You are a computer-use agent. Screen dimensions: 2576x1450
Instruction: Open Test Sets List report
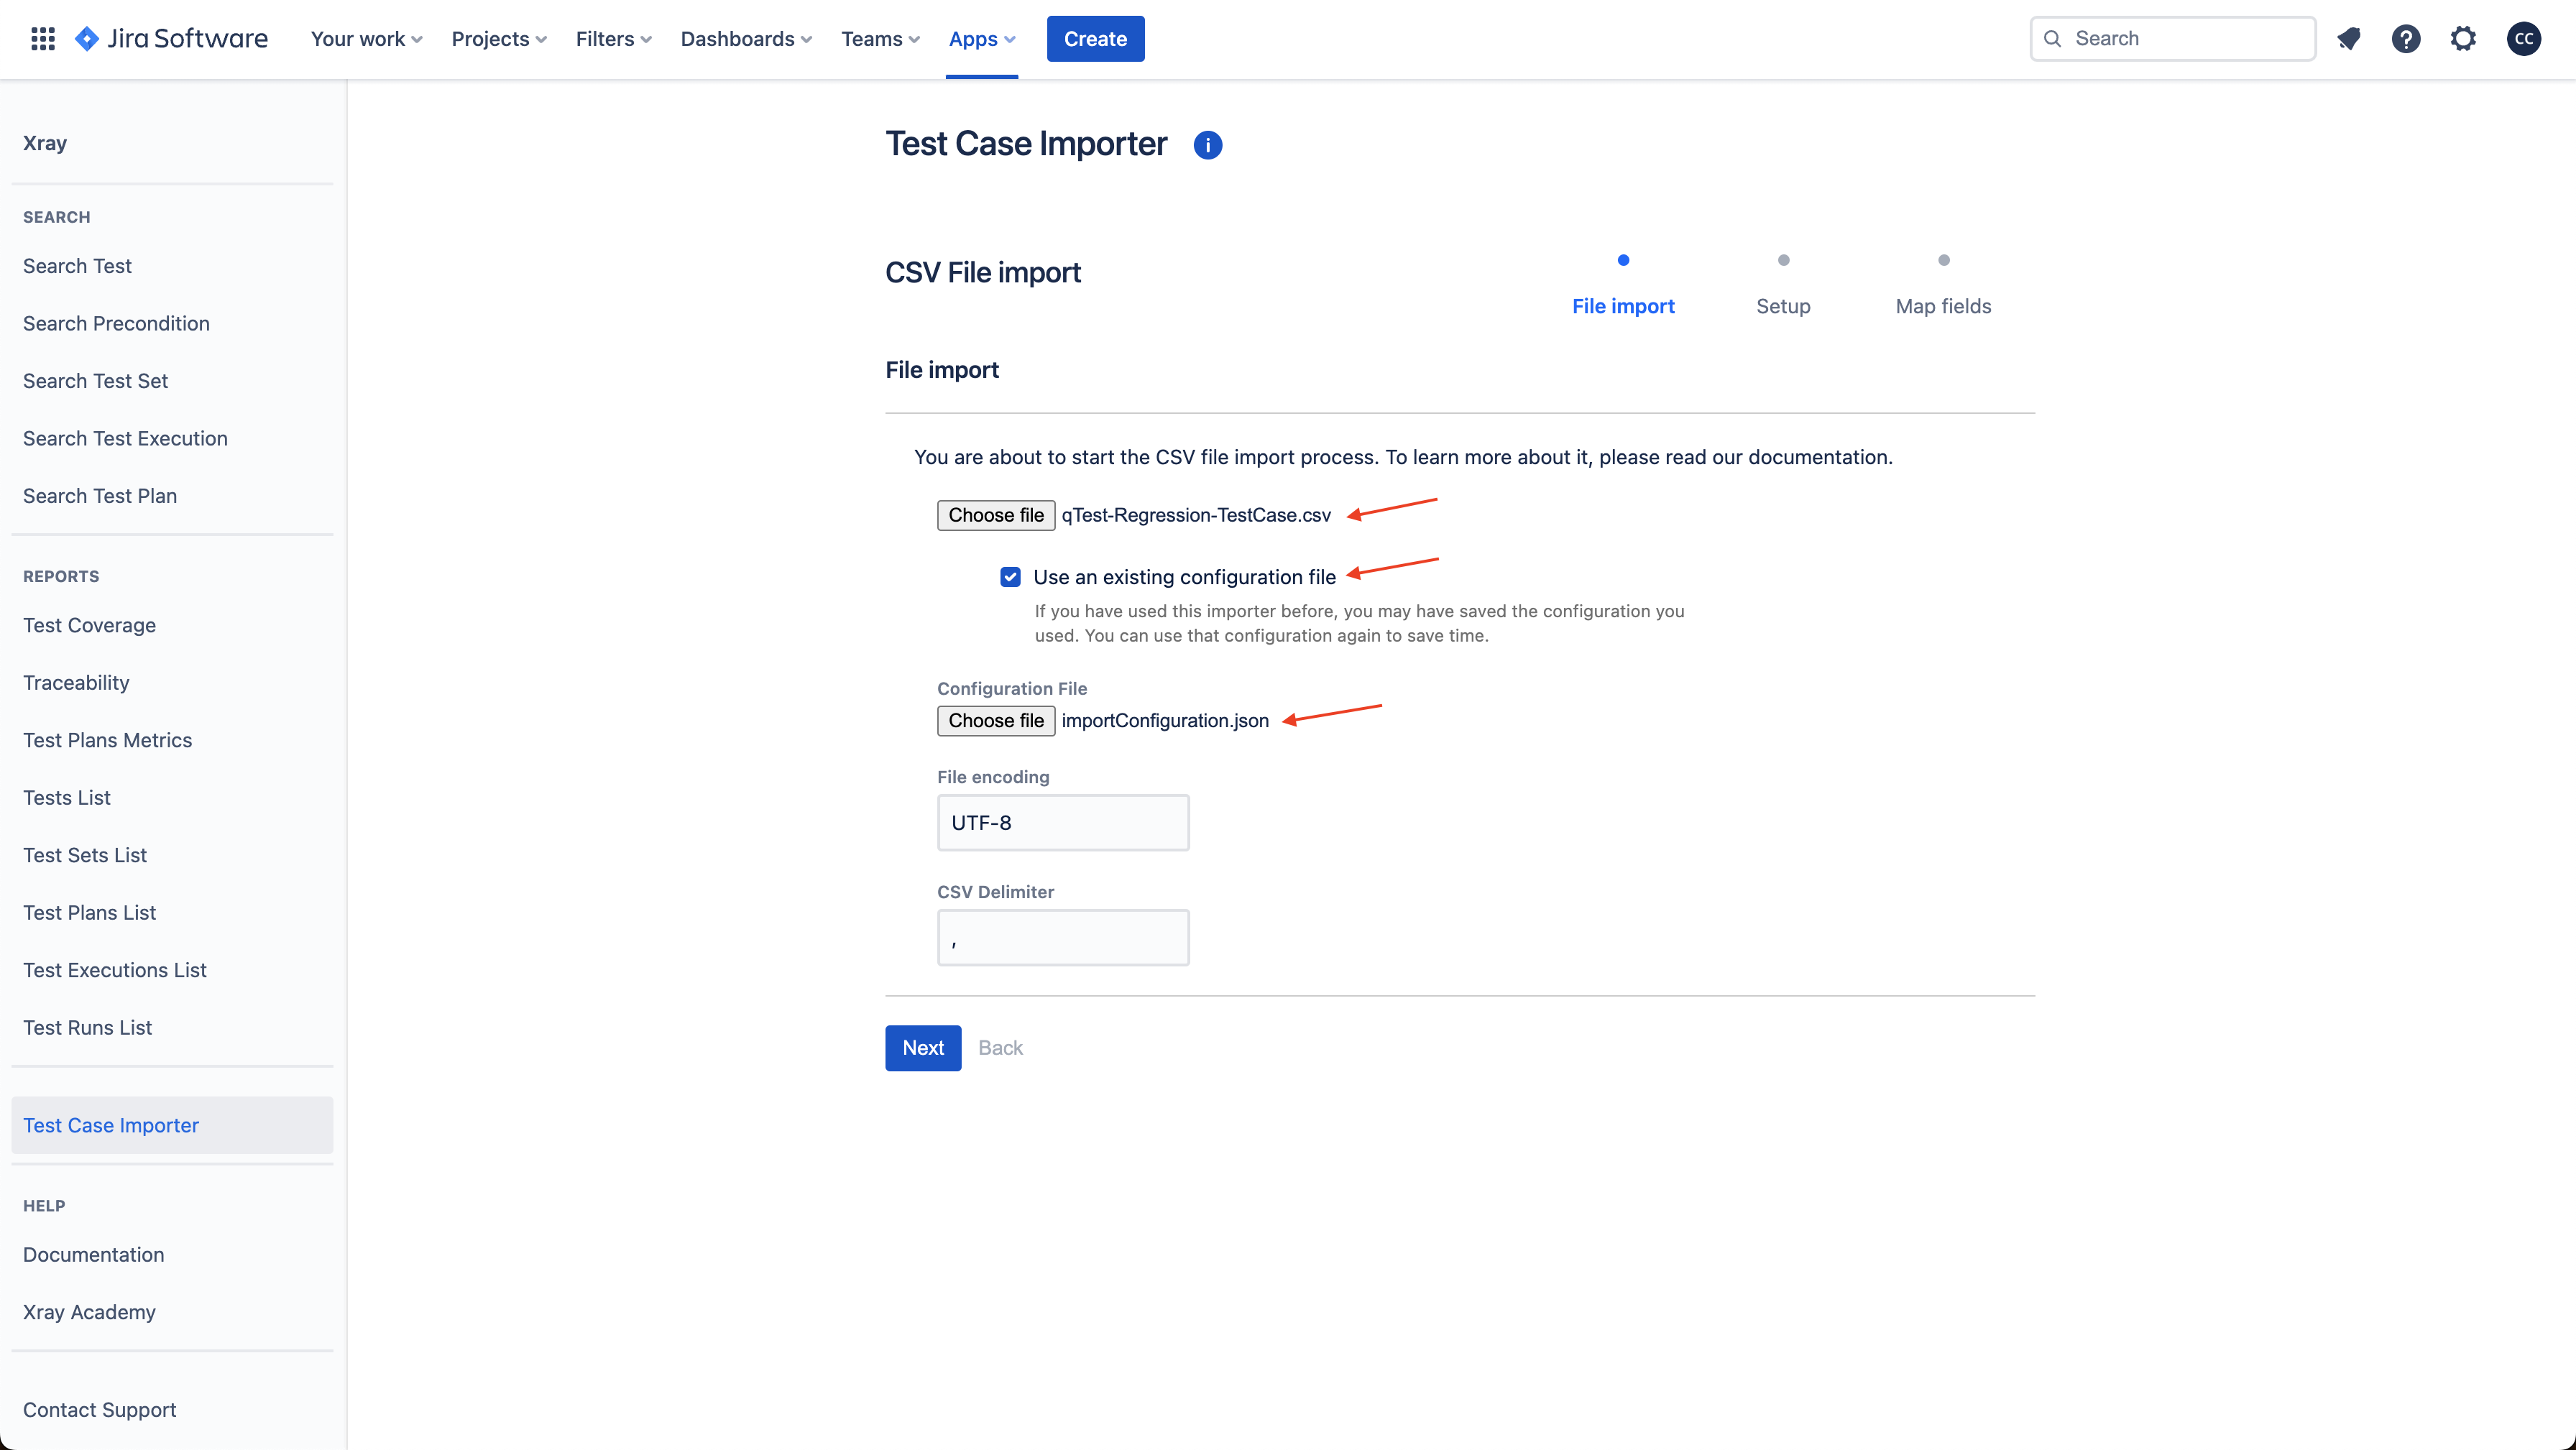[85, 855]
